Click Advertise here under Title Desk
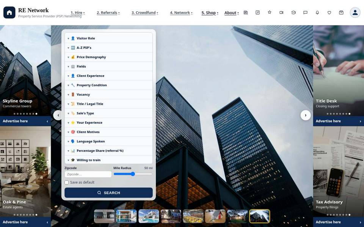Viewport: 364px width, 227px height. click(339, 121)
